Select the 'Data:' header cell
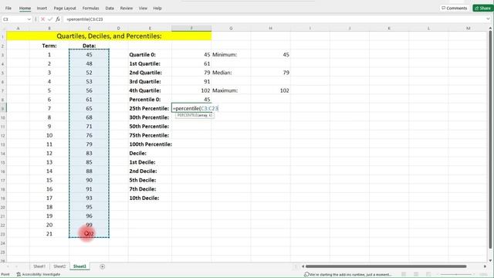This screenshot has height=278, width=494. coord(90,46)
